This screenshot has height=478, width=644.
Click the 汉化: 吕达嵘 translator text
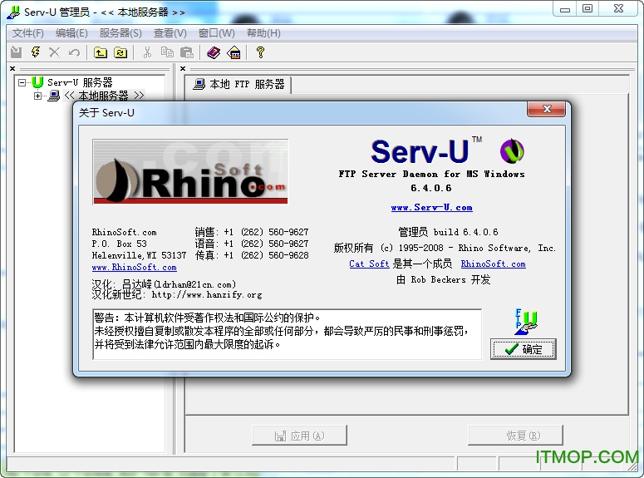point(164,284)
